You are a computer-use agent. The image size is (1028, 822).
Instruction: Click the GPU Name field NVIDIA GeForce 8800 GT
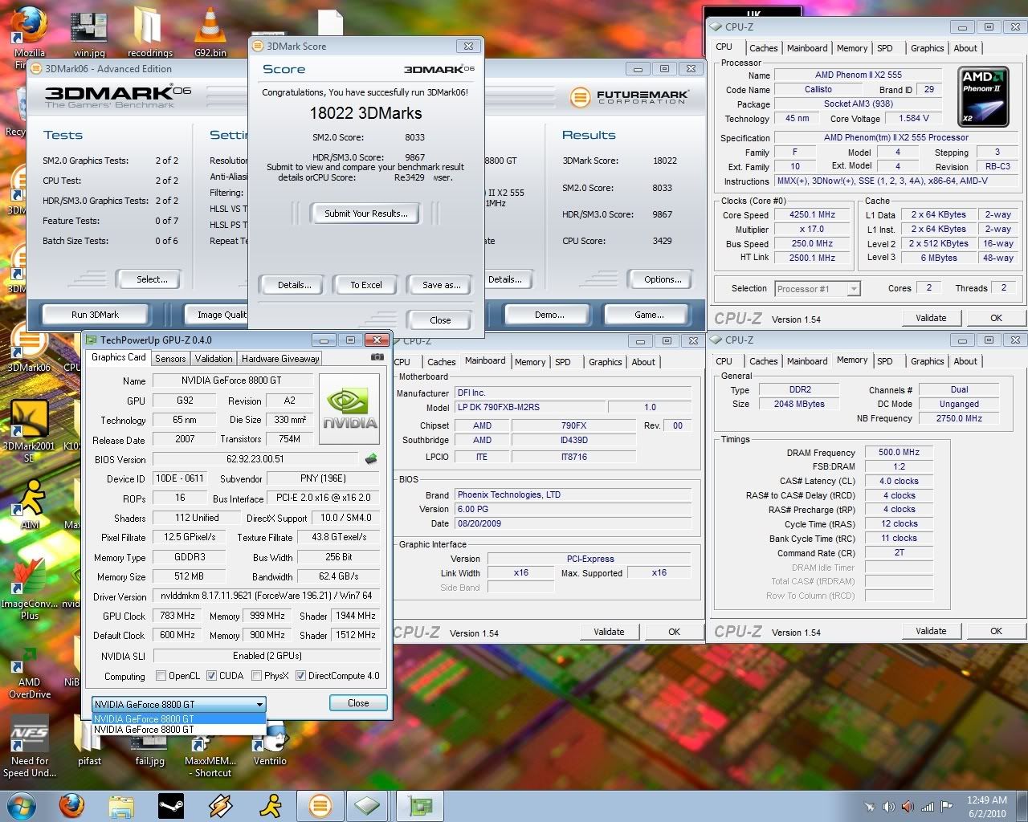click(231, 380)
